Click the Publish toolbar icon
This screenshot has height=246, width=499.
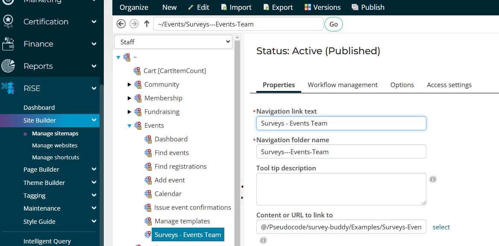pyautogui.click(x=355, y=7)
